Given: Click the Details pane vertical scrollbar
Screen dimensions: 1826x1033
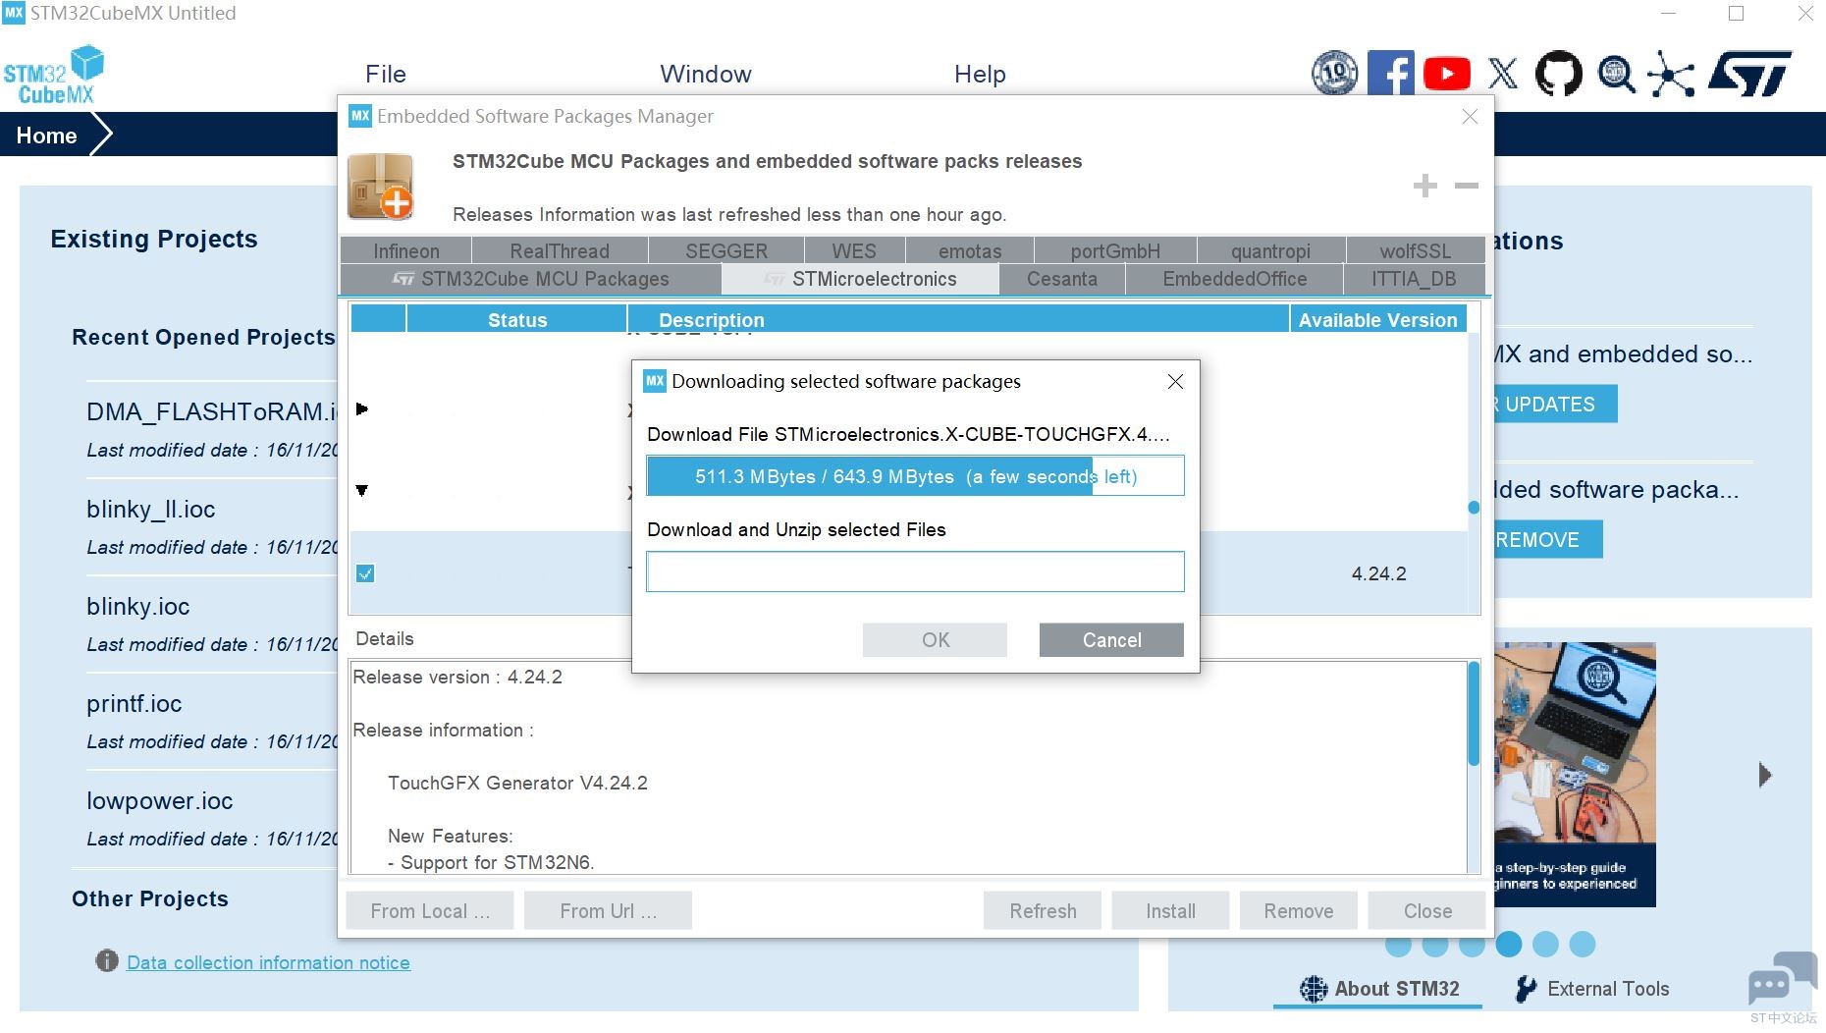Looking at the screenshot, I should coord(1474,714).
